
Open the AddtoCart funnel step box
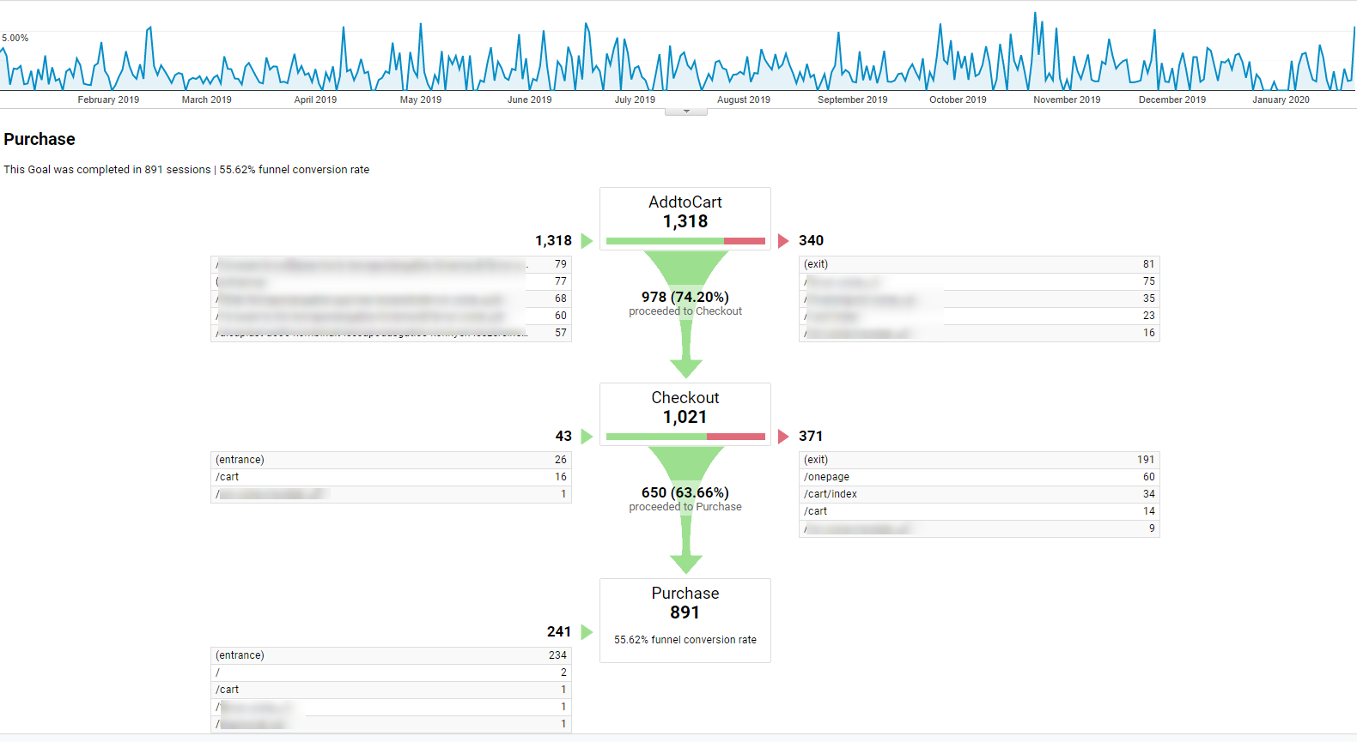point(685,212)
